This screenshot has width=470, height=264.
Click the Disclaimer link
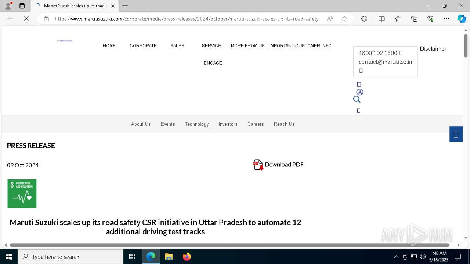[433, 48]
